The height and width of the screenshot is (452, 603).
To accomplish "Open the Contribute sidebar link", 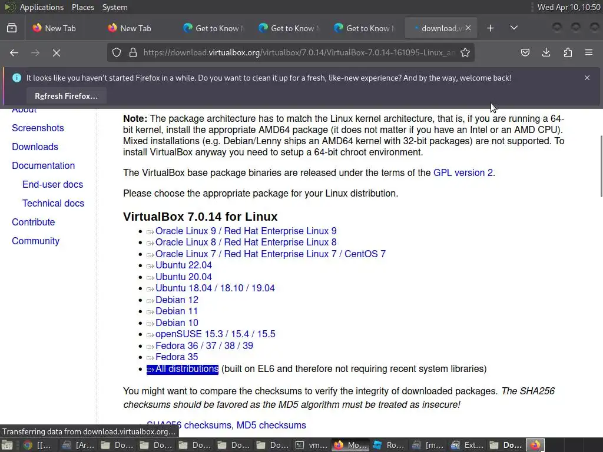I will pos(34,222).
